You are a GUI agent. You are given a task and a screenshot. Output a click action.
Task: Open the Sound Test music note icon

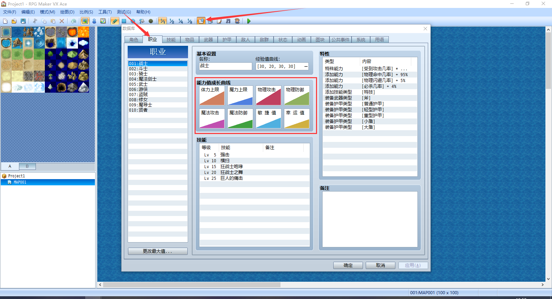tap(228, 21)
